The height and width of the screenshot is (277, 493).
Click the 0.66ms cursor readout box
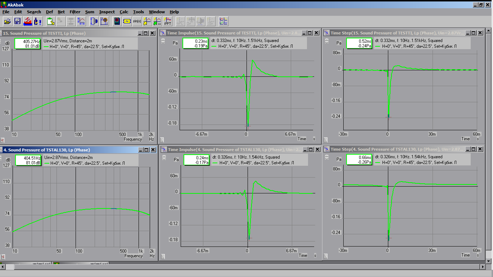(x=359, y=160)
